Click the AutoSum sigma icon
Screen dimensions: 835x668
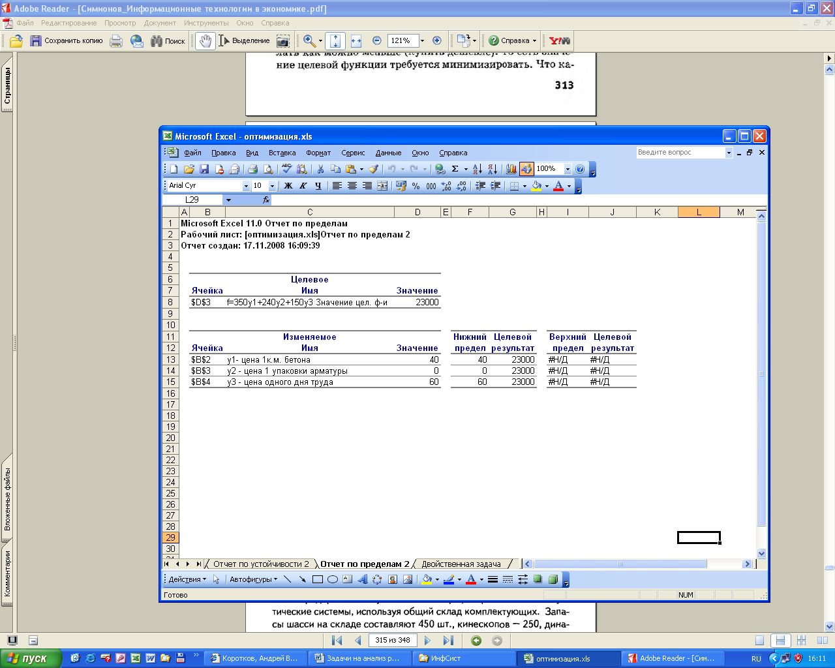pyautogui.click(x=455, y=169)
